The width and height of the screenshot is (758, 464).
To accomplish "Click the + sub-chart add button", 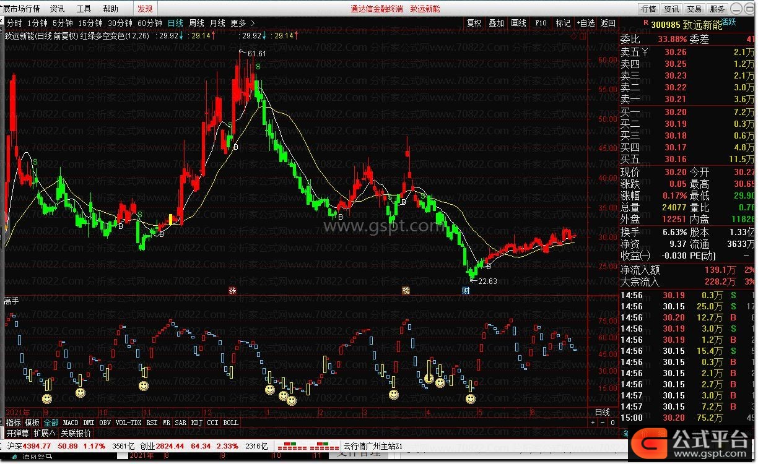I will [x=593, y=423].
